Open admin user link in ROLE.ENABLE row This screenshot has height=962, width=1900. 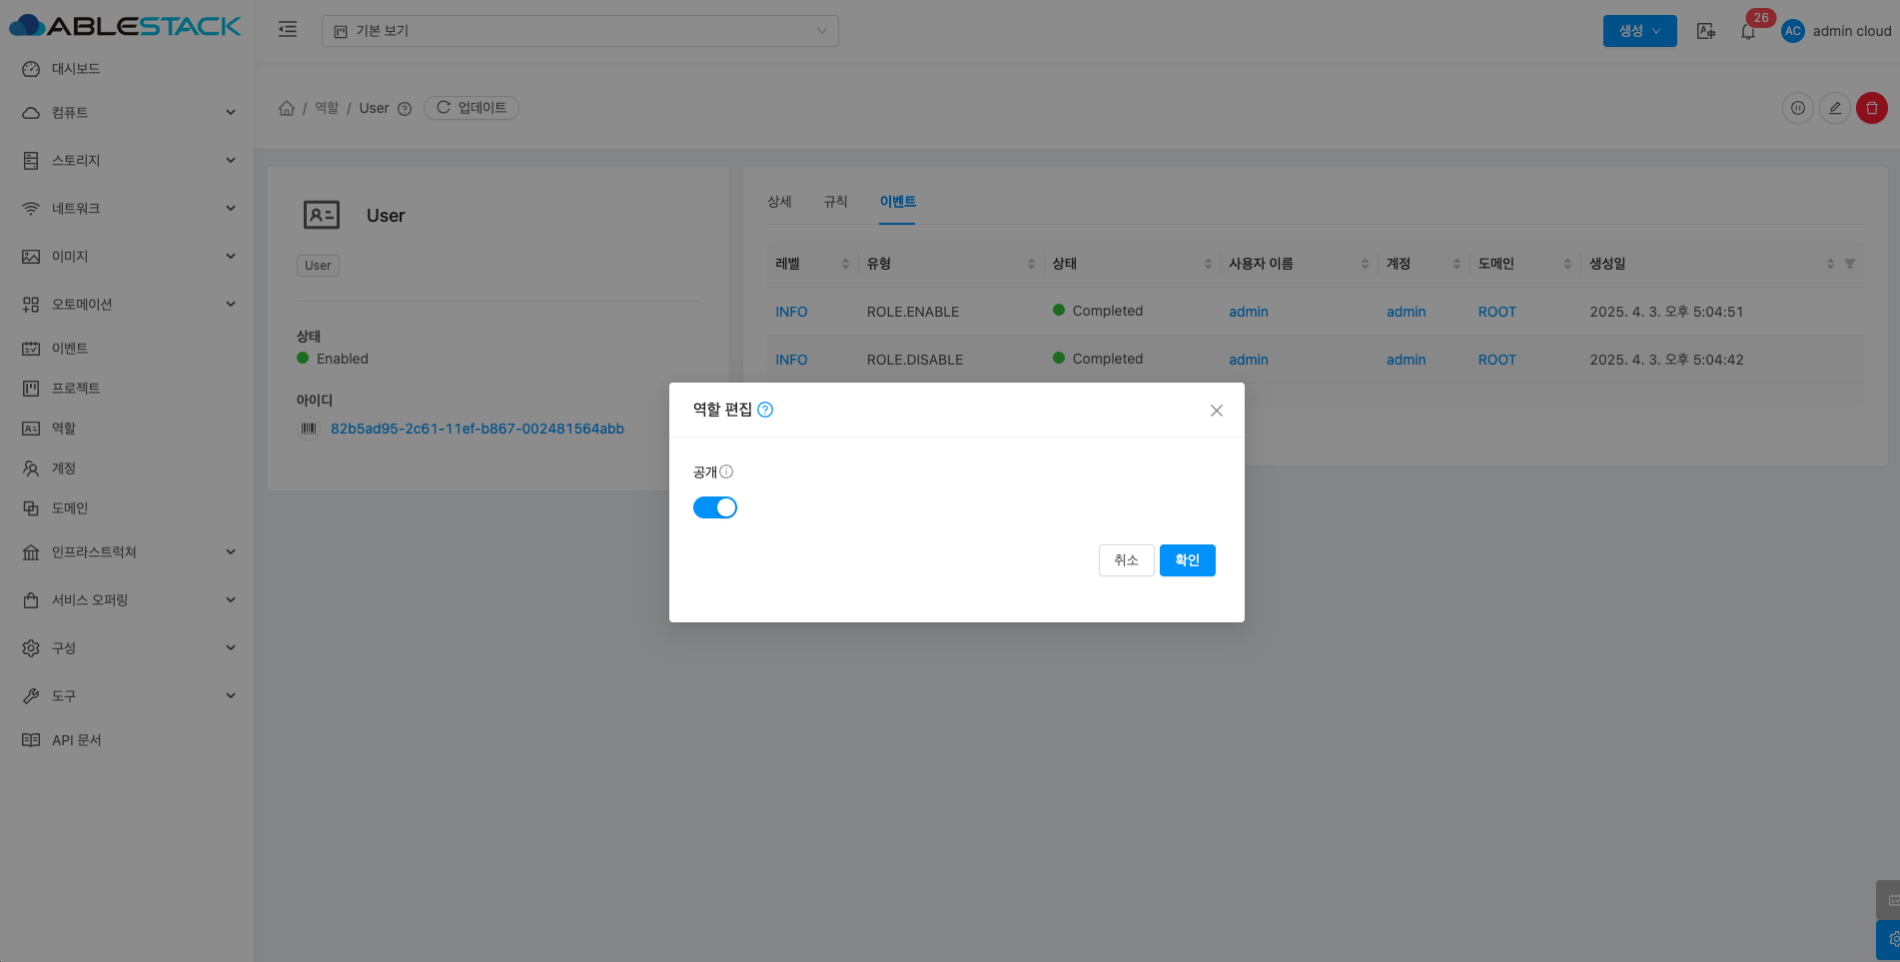click(1249, 312)
